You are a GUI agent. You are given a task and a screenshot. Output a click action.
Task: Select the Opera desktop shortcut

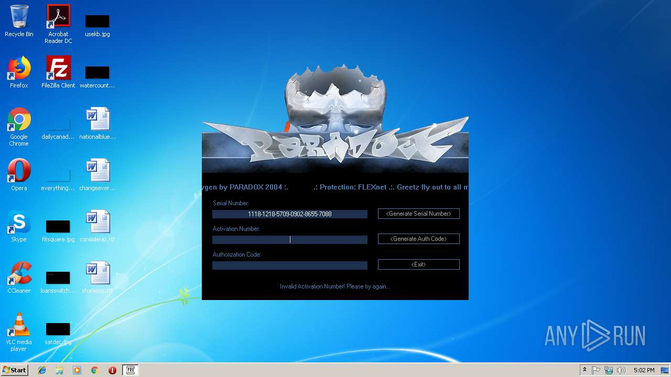19,175
